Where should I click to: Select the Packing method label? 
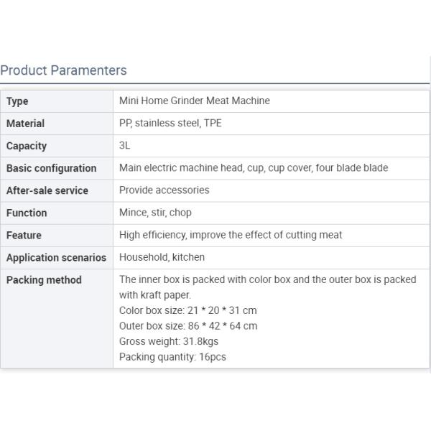click(x=44, y=280)
